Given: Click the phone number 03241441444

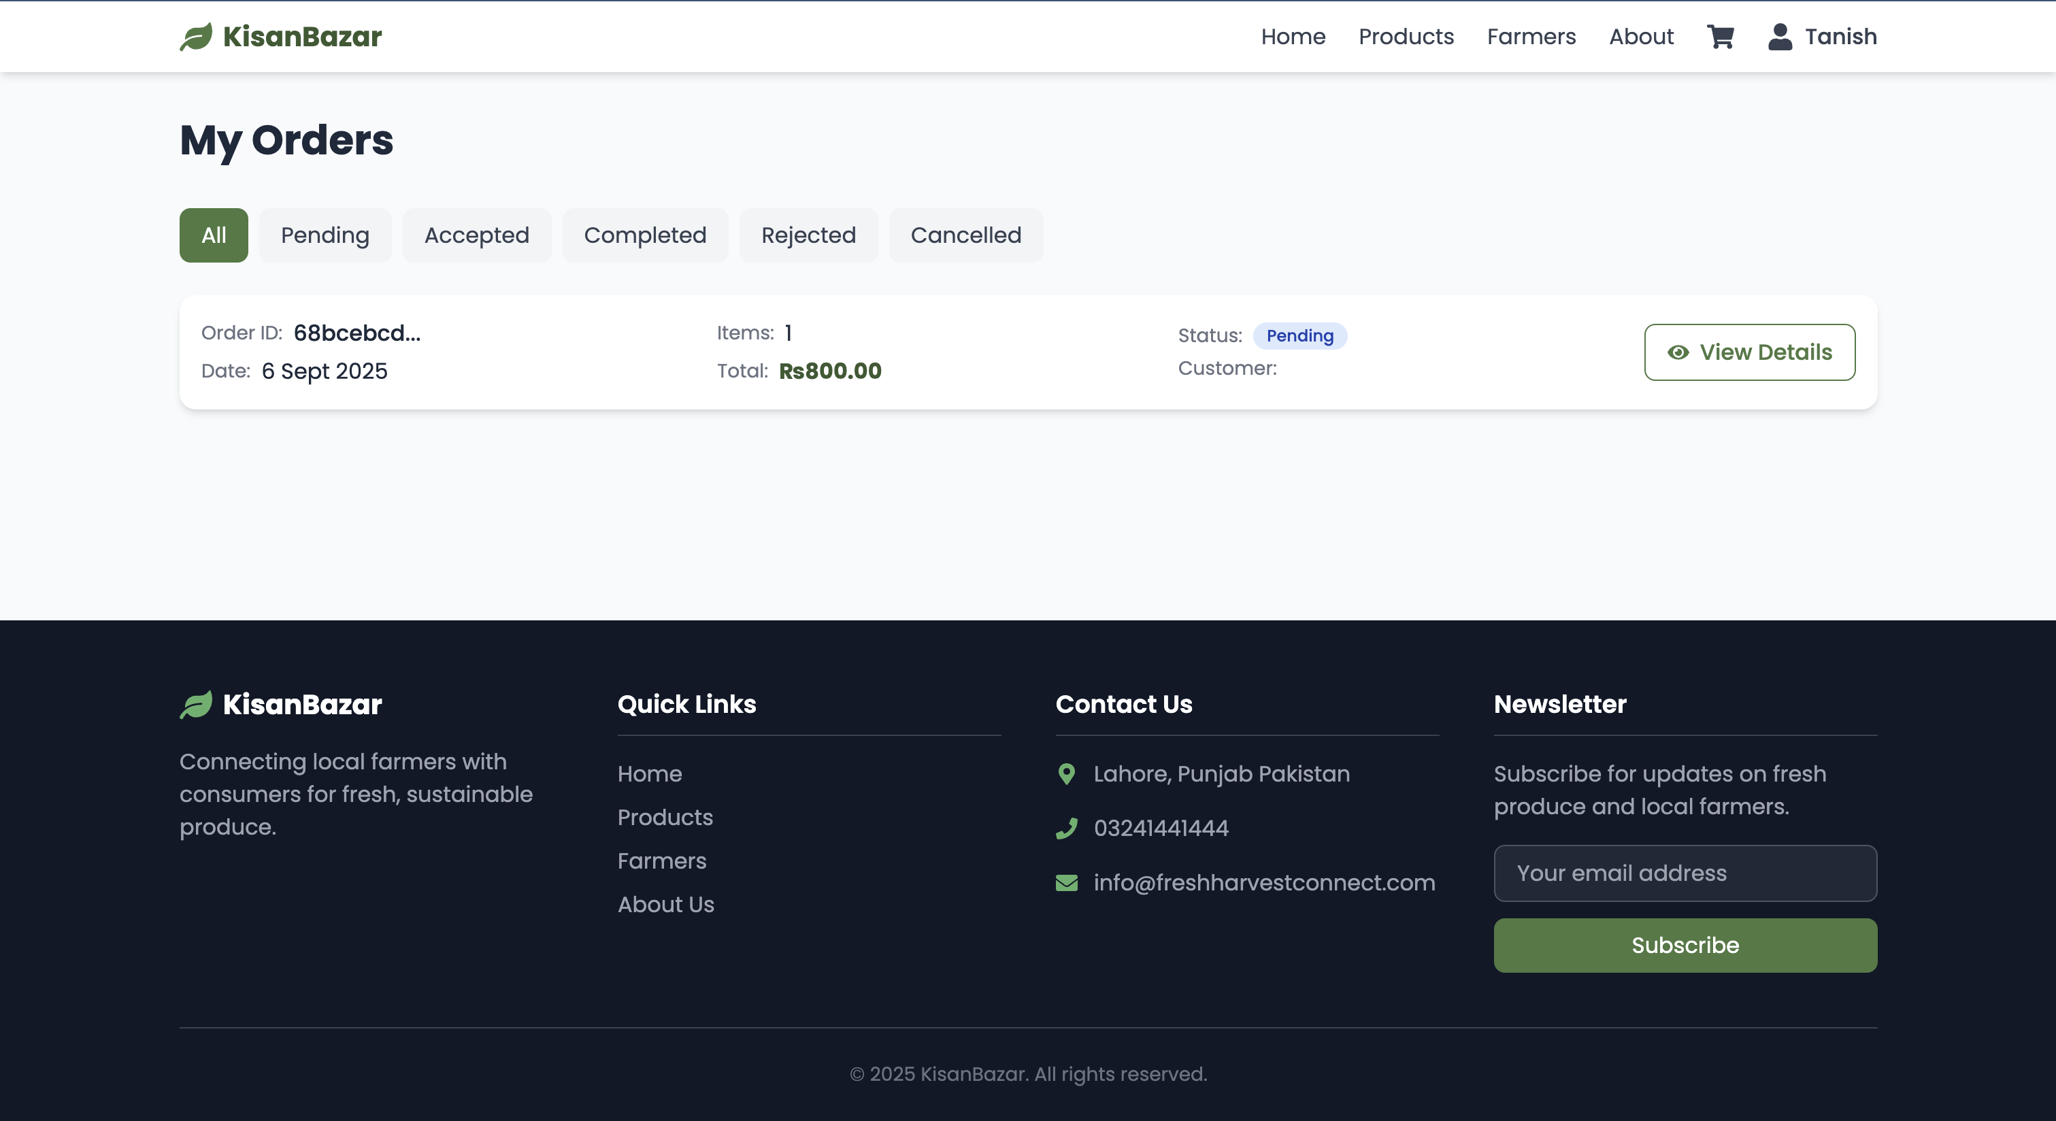Looking at the screenshot, I should (1161, 829).
